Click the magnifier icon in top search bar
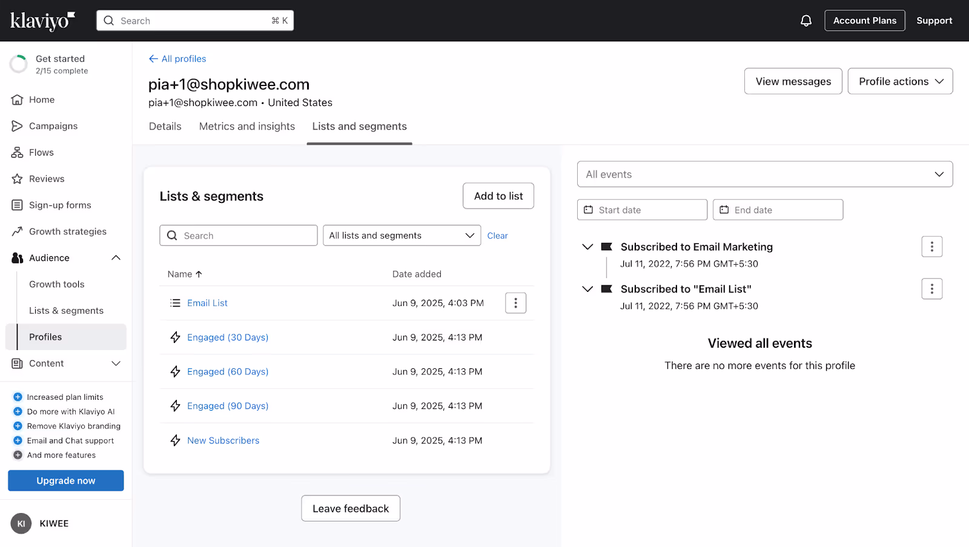Viewport: 969px width, 547px height. click(x=109, y=21)
